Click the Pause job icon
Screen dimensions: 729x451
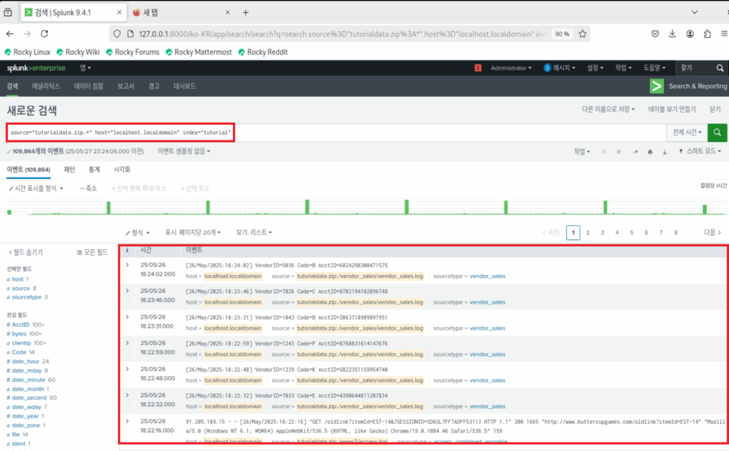point(604,152)
